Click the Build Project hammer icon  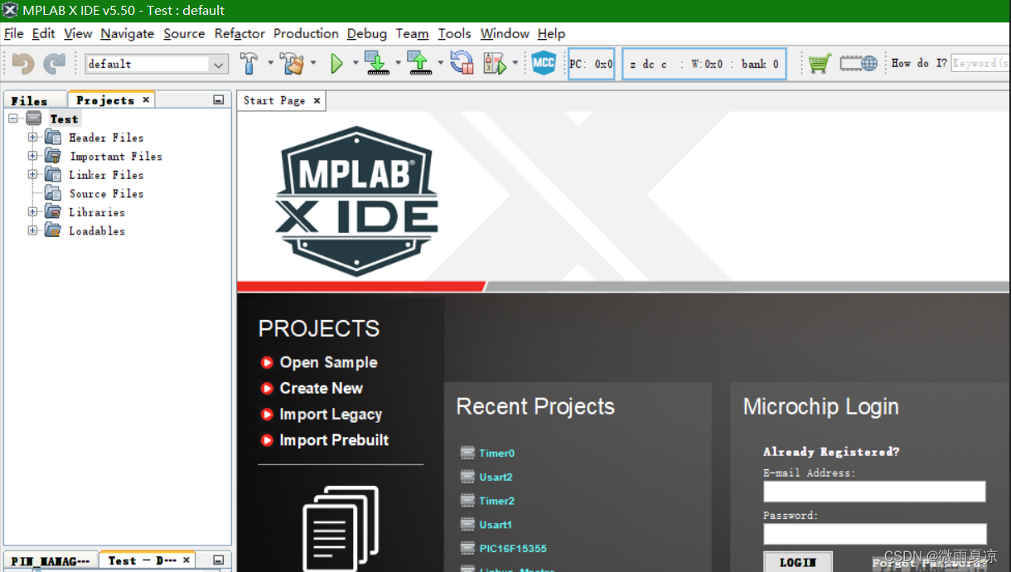[249, 63]
